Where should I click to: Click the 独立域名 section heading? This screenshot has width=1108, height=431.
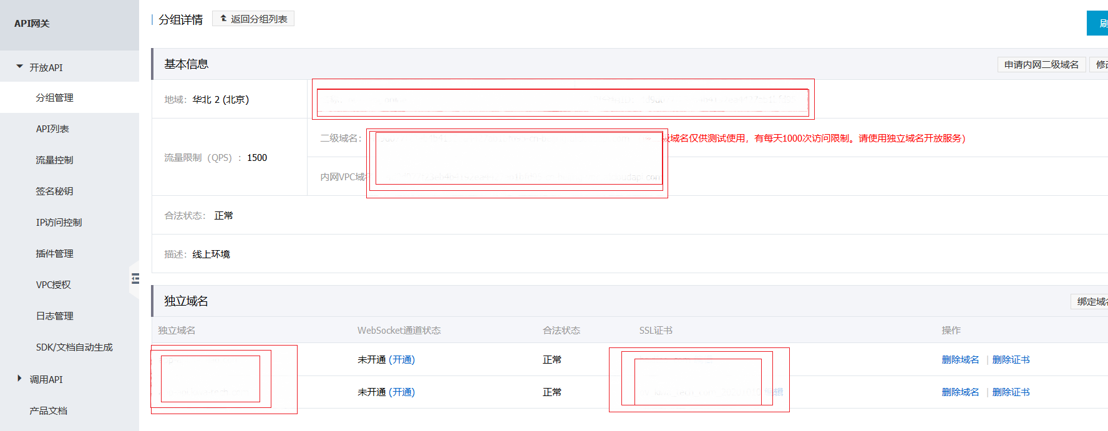pyautogui.click(x=186, y=301)
